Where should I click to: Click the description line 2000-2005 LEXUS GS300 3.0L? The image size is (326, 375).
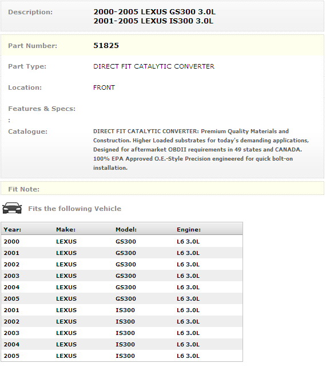point(154,11)
